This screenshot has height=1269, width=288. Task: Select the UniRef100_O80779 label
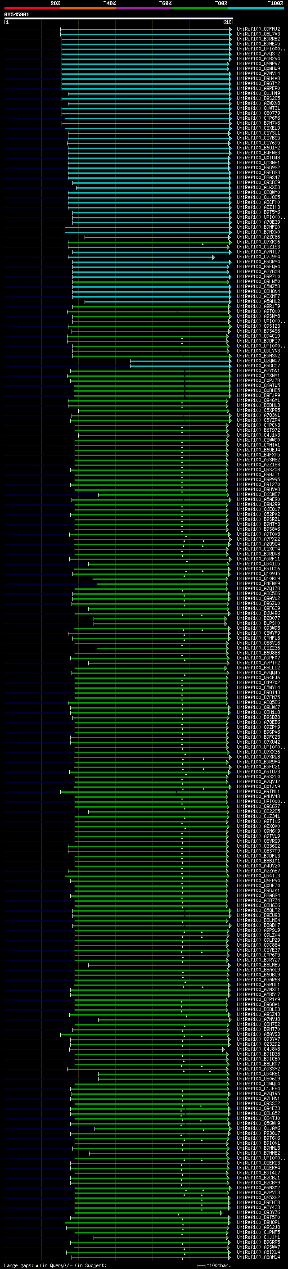[x=258, y=113]
